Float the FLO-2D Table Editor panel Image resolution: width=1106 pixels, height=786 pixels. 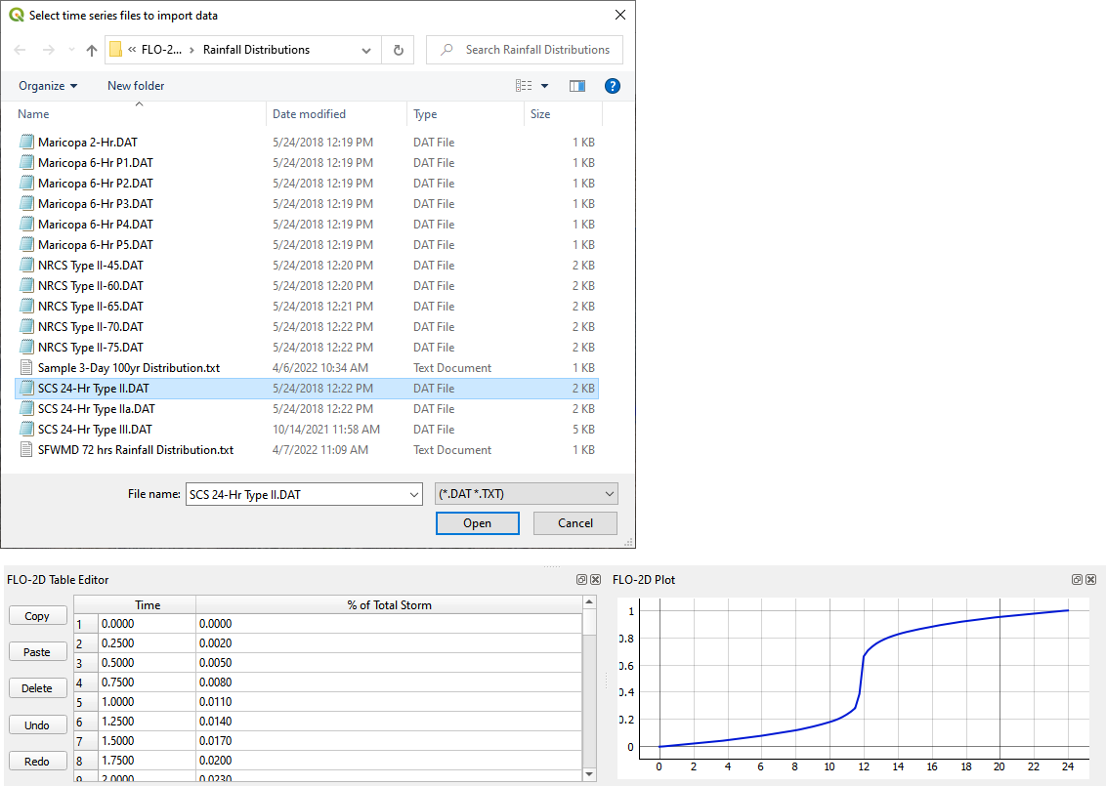582,579
